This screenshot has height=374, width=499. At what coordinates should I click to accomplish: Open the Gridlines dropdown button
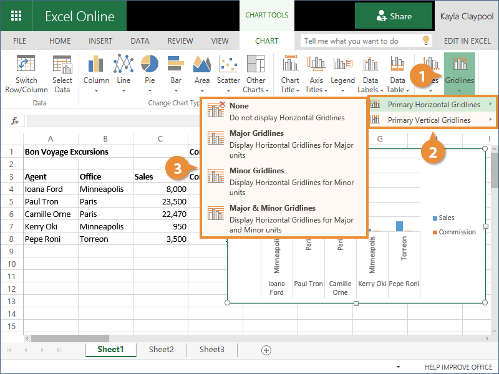click(459, 74)
